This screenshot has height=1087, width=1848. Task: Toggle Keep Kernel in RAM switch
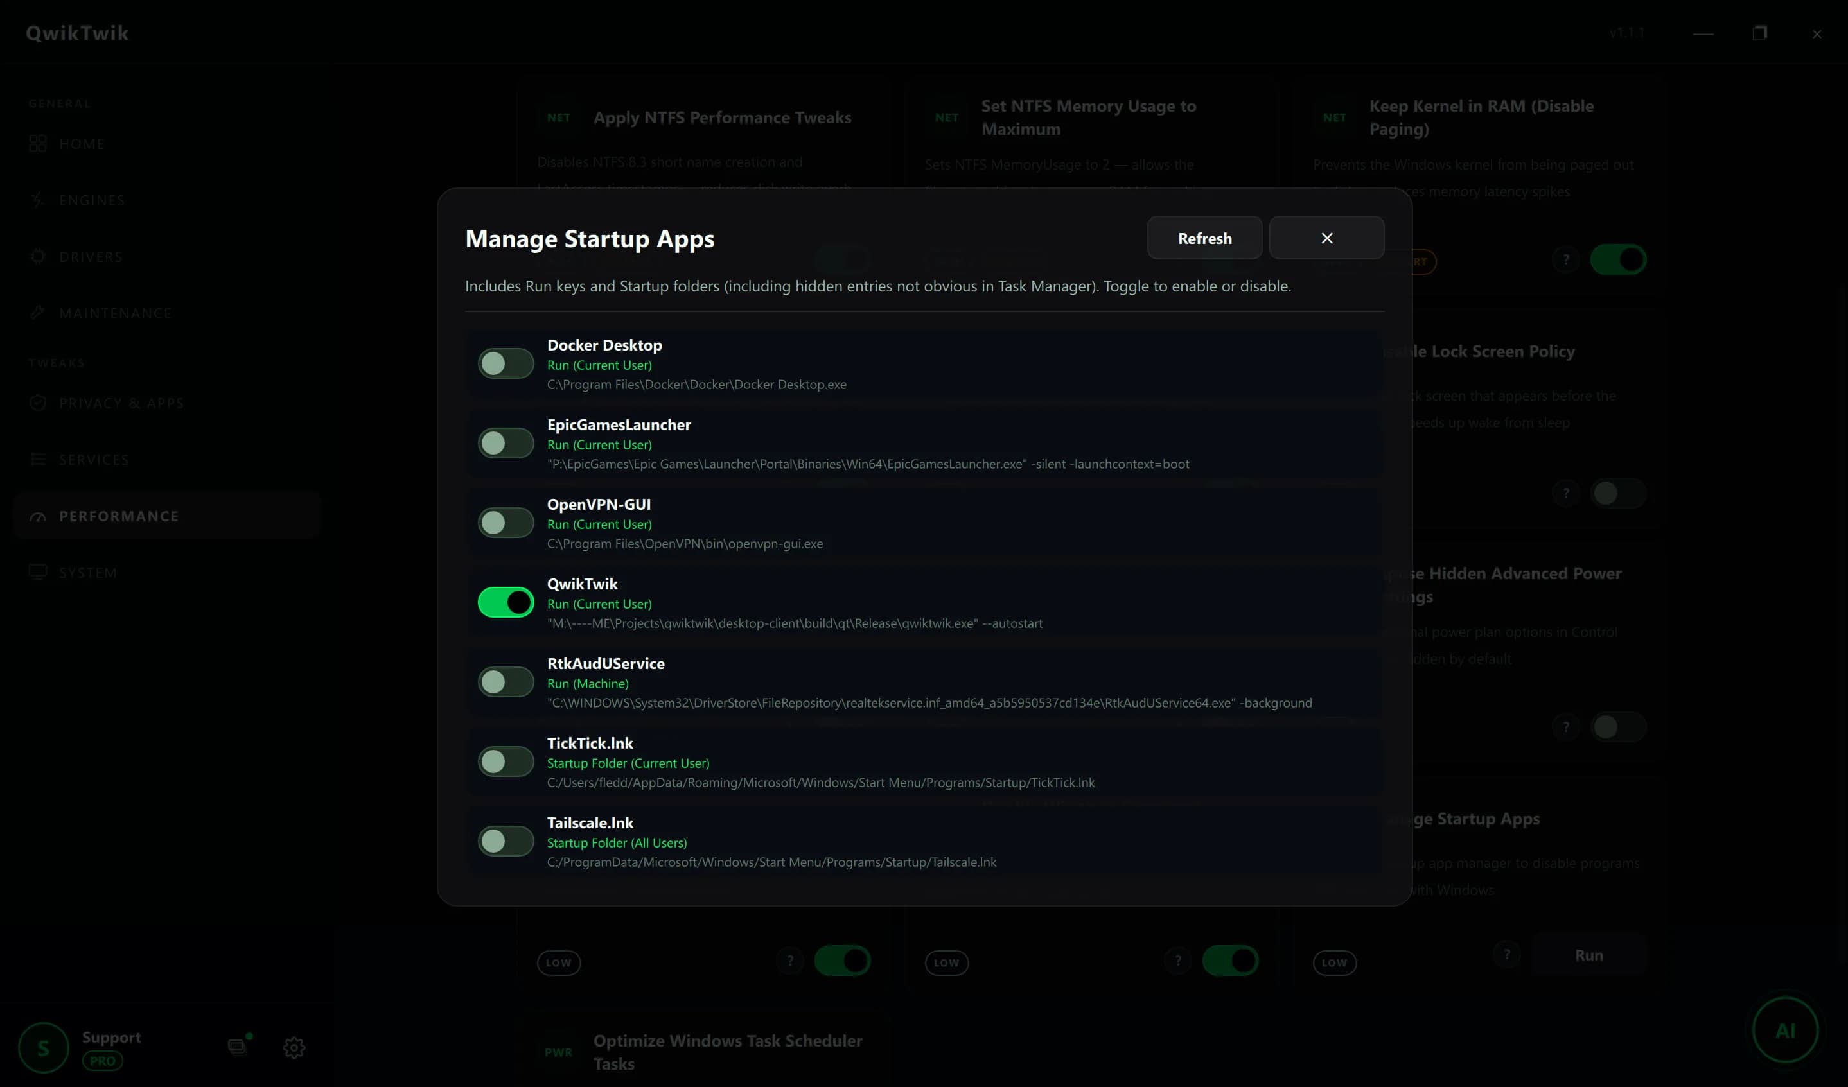pyautogui.click(x=1619, y=259)
